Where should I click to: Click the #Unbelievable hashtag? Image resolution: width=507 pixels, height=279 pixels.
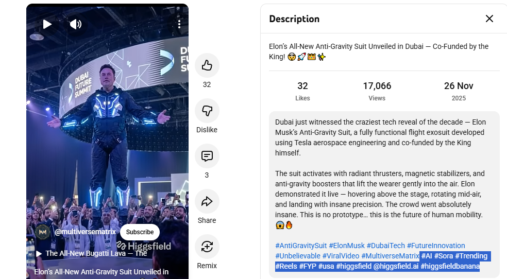297,256
